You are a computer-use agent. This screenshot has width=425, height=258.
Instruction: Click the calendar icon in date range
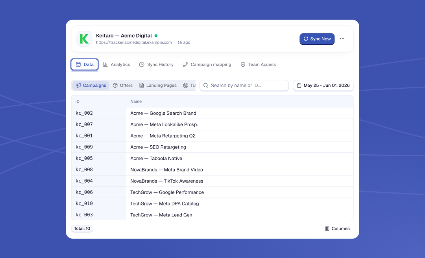point(299,86)
